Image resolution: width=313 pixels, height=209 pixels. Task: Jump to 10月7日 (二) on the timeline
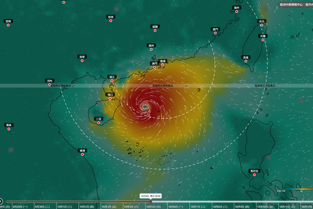tap(201, 207)
